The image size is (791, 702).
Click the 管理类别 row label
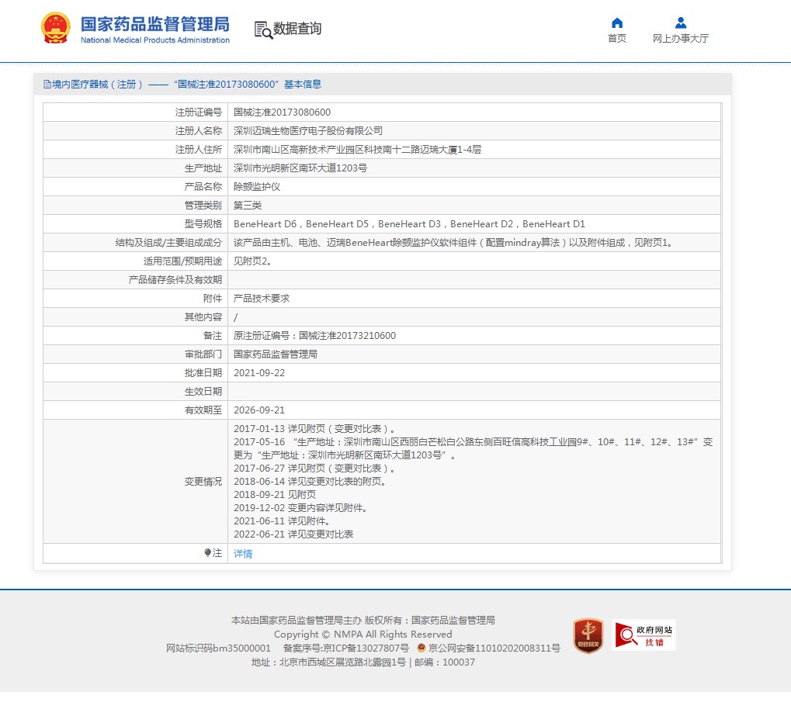(x=203, y=206)
